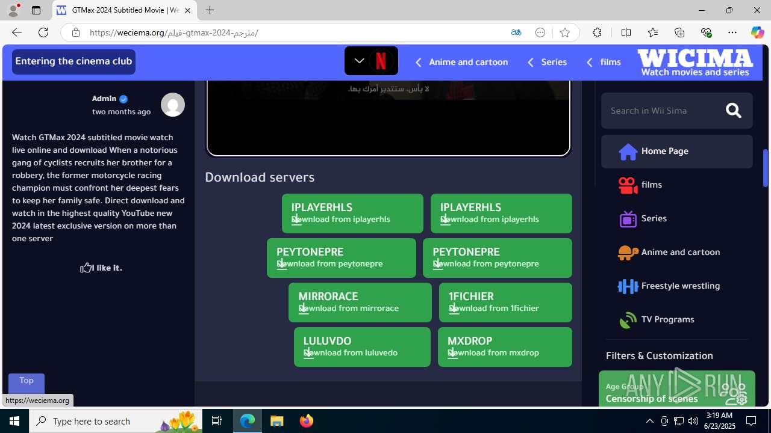Screen dimensions: 771x433
Task: Click WICIMA site logo
Action: 695,63
